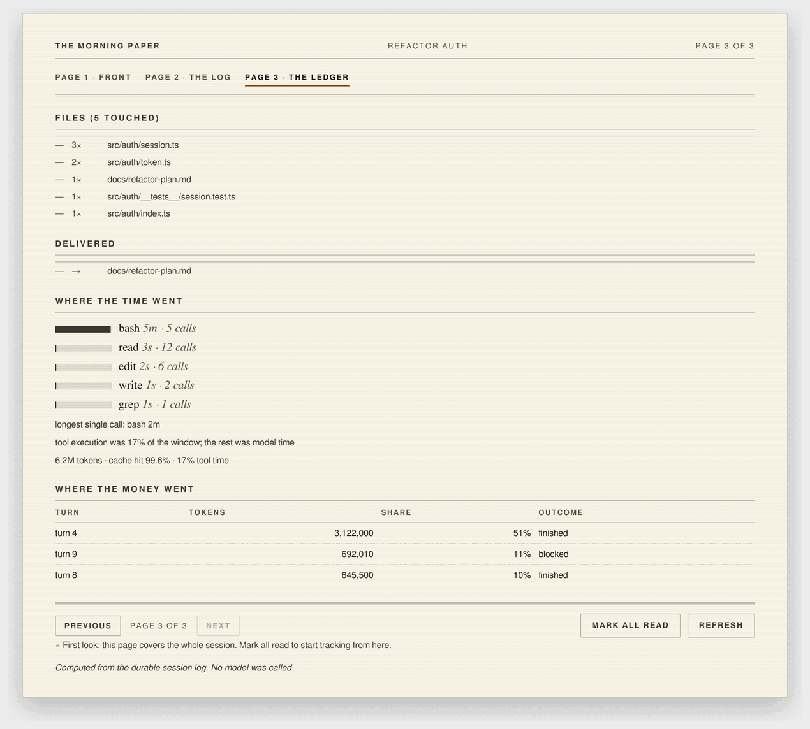
Task: Click the 645,500 tokens cell
Action: click(357, 575)
